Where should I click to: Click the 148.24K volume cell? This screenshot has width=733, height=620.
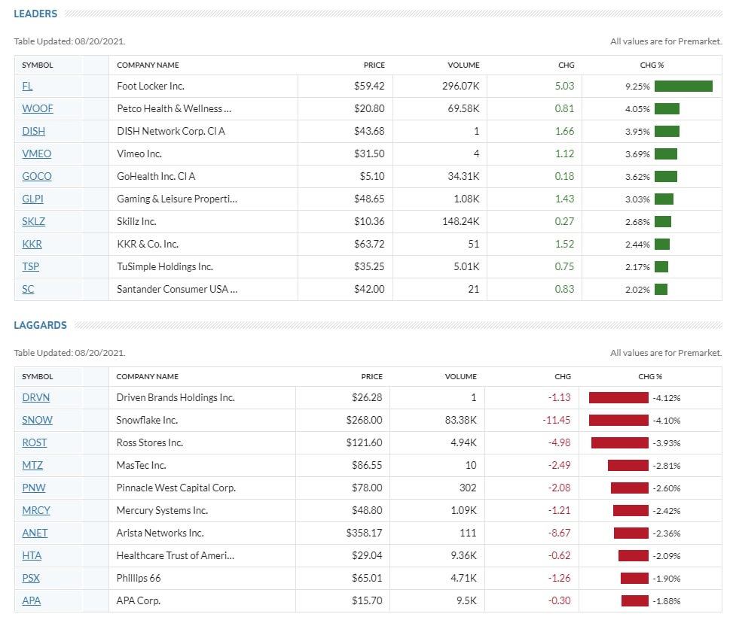460,221
